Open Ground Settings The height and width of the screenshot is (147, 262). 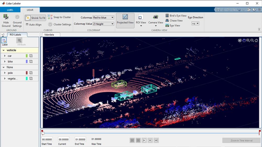click(17, 20)
